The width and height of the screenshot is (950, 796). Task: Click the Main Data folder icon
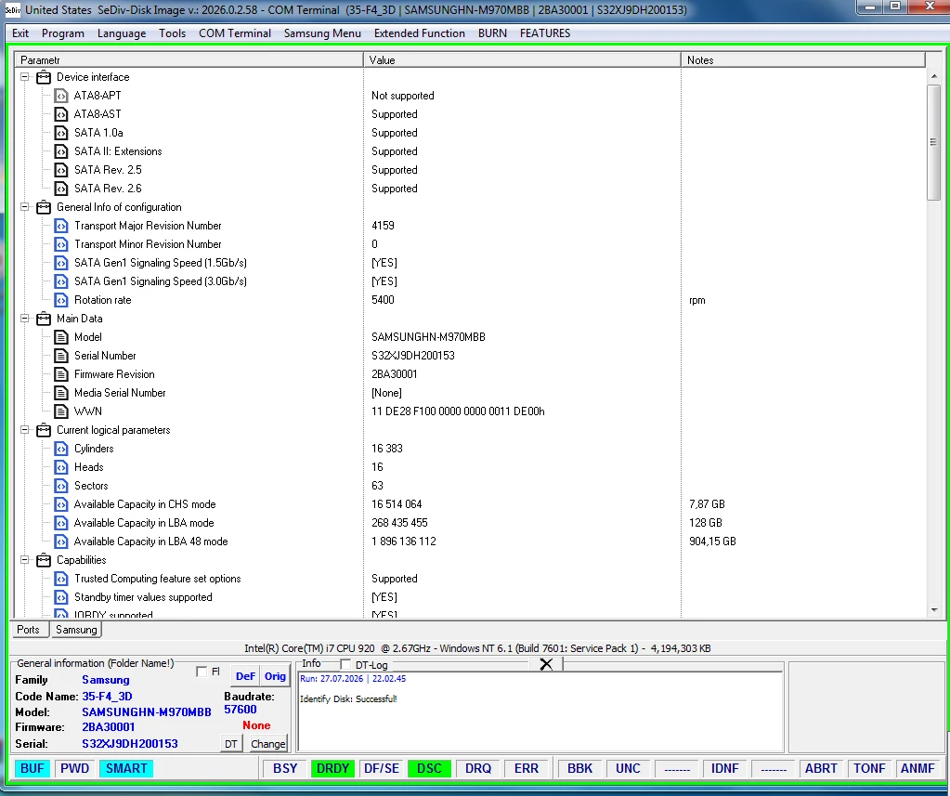[x=44, y=319]
